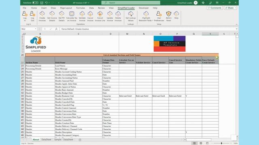Viewport: 259px width, 145px height.
Task: Switch to Sample - DataSheet tab
Action: tap(64, 140)
